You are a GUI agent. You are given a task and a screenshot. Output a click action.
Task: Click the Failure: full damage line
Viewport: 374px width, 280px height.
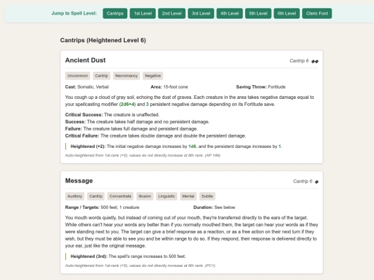coord(132,129)
